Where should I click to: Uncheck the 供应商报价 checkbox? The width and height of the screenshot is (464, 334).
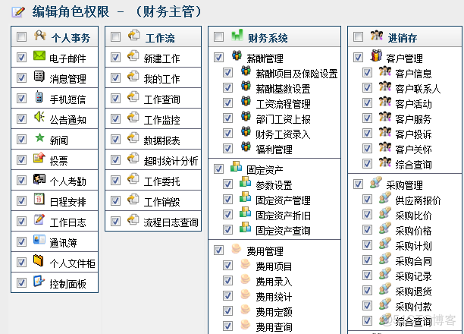tap(367, 199)
